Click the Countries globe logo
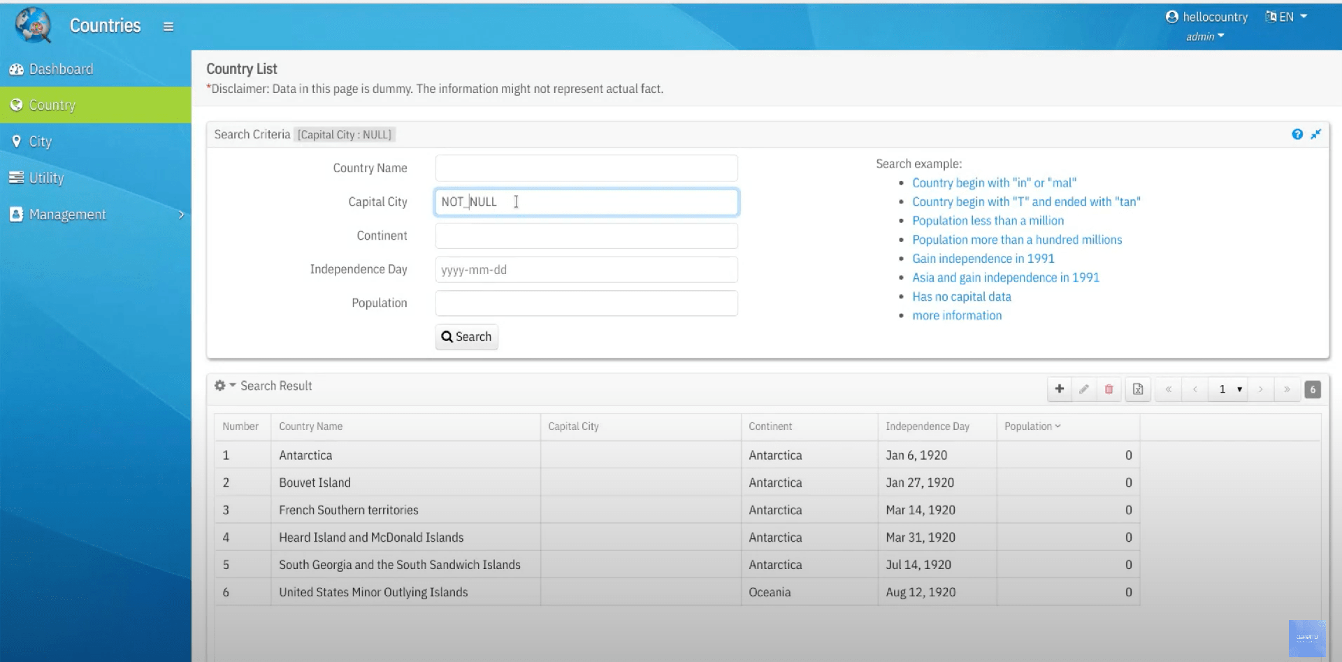The height and width of the screenshot is (662, 1342). tap(34, 25)
